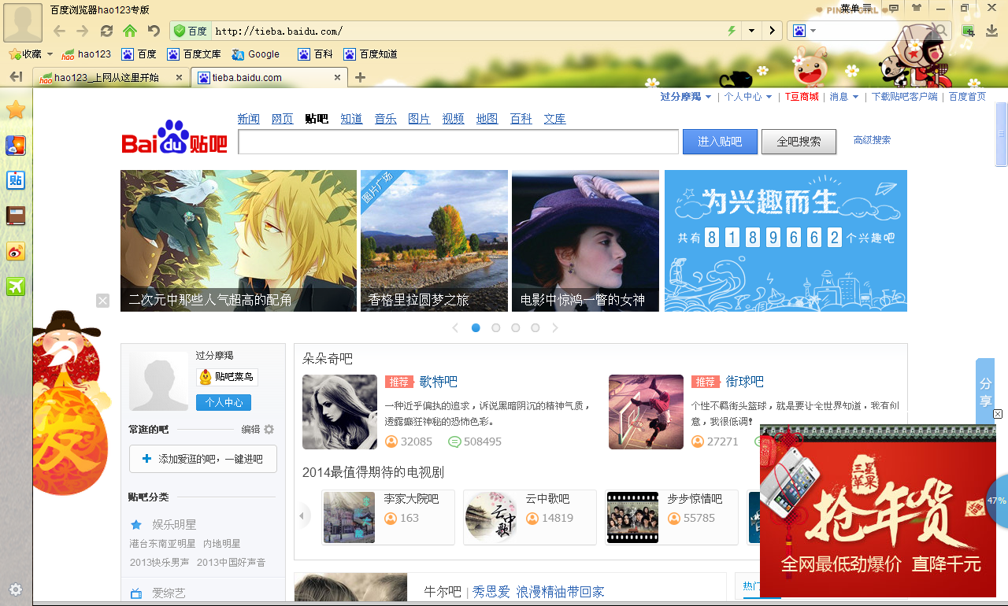Go to next carousel slide arrow
The width and height of the screenshot is (1008, 606).
pos(555,327)
